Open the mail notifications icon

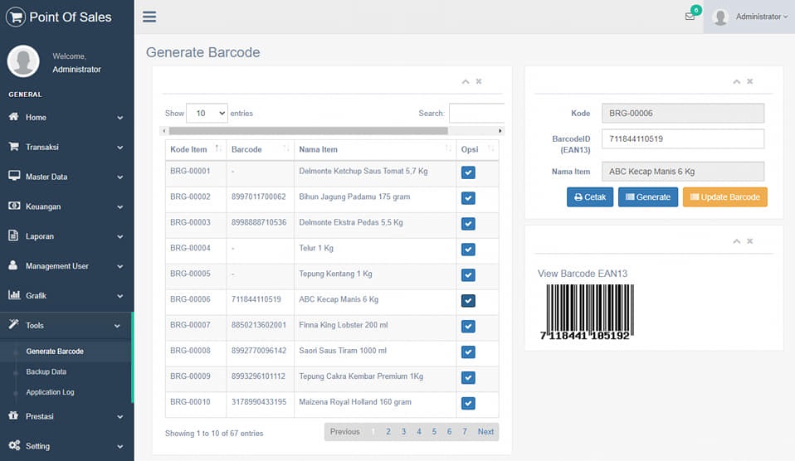coord(690,17)
